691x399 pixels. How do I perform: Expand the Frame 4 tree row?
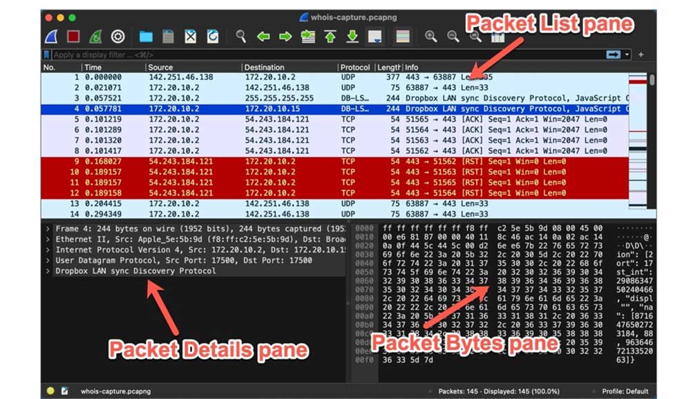pyautogui.click(x=47, y=228)
